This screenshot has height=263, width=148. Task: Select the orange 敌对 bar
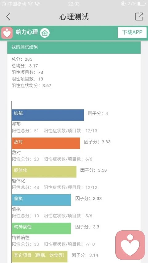[46, 143]
